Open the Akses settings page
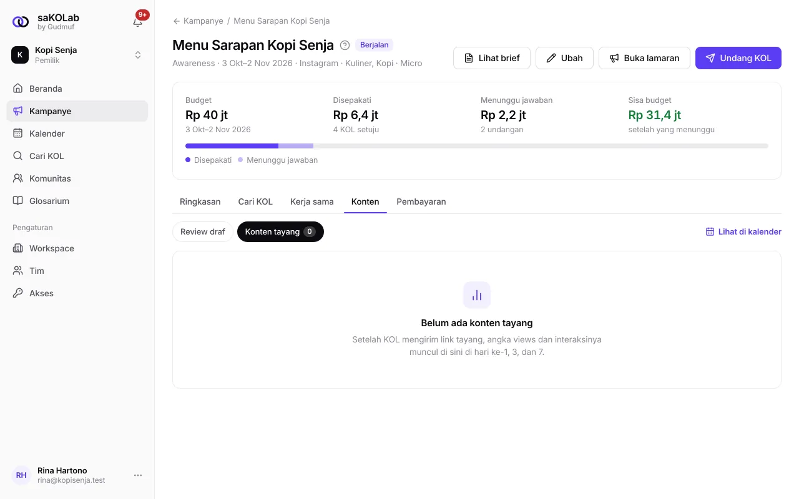The image size is (799, 499). (77, 293)
